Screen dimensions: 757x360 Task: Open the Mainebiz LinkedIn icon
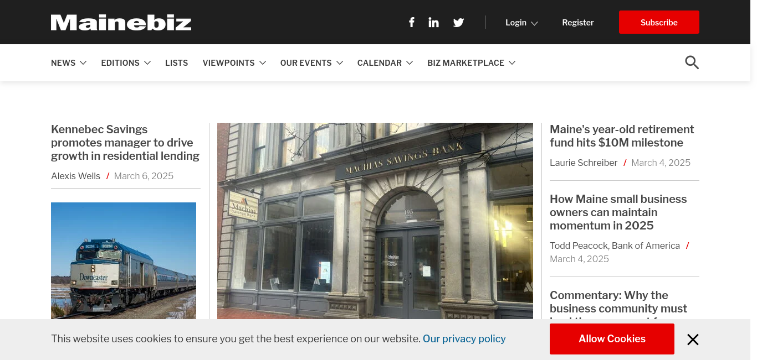(434, 23)
